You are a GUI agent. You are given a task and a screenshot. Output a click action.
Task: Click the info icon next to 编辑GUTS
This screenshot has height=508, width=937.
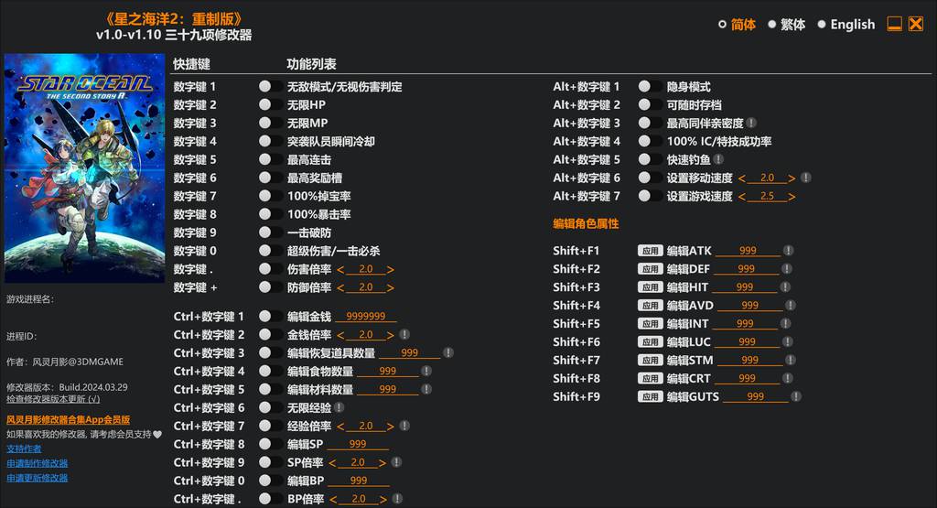point(796,397)
